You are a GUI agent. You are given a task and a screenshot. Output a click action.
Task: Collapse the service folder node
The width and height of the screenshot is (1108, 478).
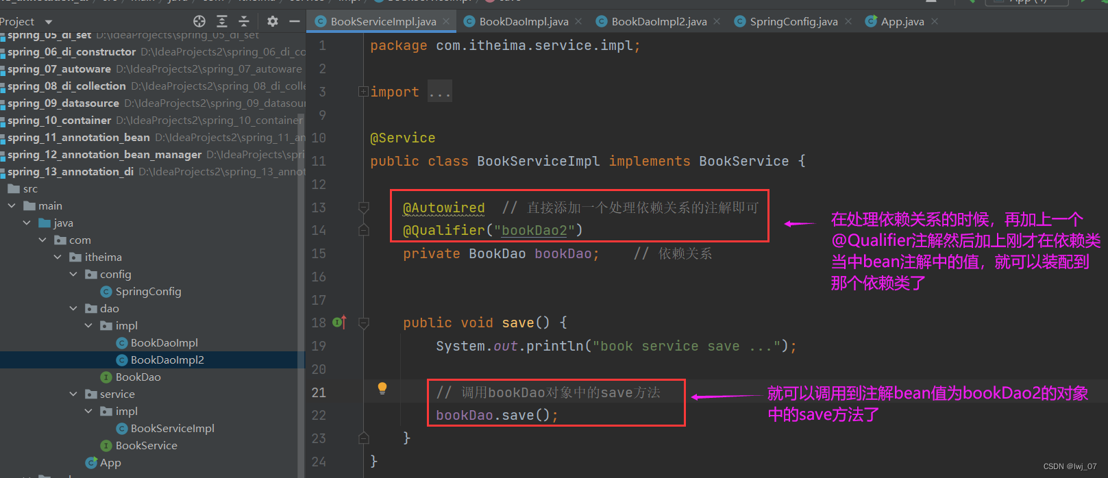(73, 394)
